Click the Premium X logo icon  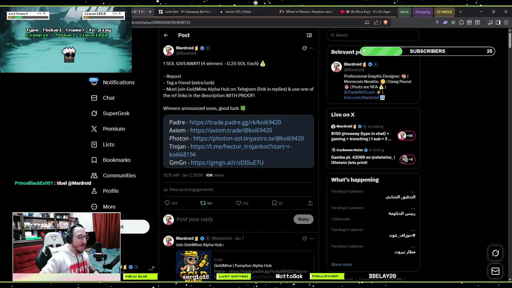point(94,129)
